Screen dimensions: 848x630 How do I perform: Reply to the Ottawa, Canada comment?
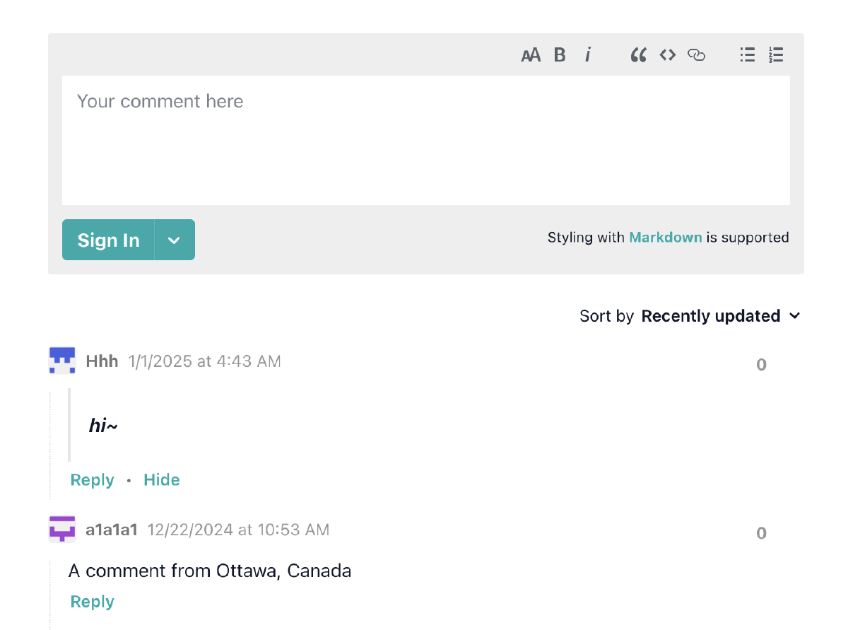coord(92,602)
